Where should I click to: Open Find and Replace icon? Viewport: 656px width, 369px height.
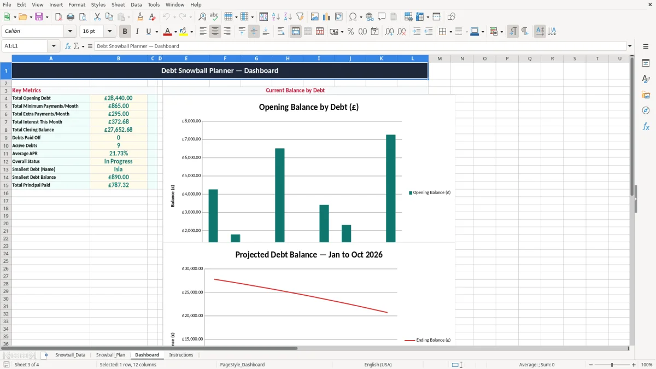(202, 17)
